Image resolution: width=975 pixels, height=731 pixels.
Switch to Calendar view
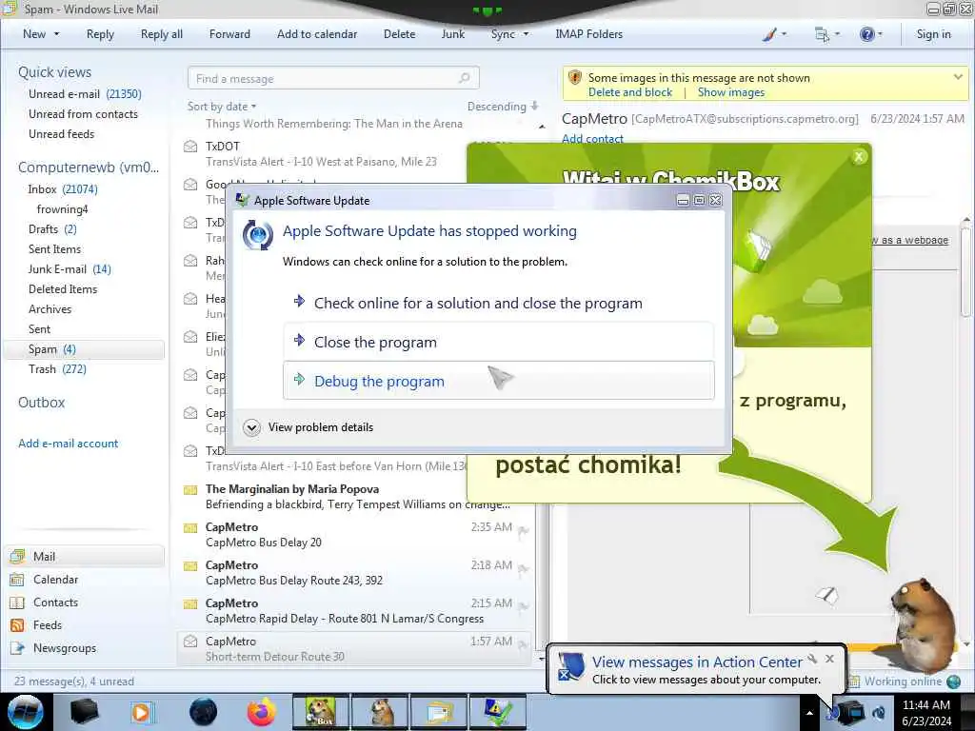(x=55, y=580)
